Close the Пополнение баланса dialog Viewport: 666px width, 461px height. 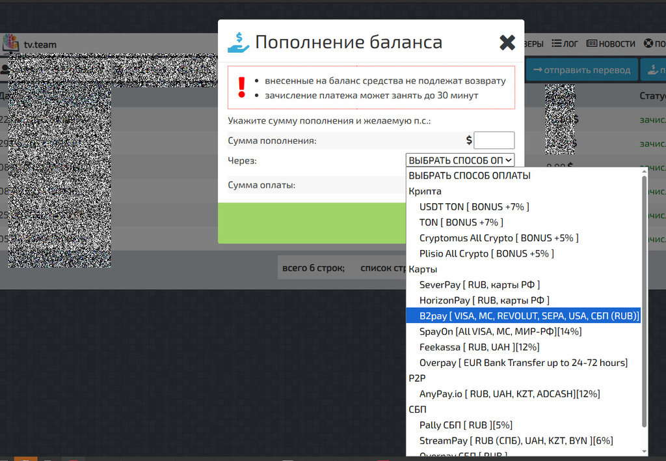tap(507, 43)
